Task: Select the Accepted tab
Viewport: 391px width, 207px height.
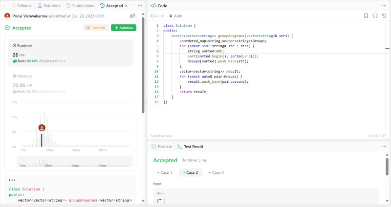Action: click(x=111, y=6)
